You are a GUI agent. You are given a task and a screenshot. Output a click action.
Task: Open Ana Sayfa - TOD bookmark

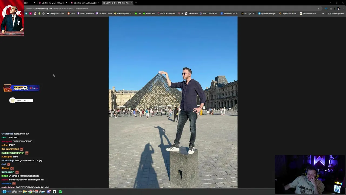[x=249, y=14]
